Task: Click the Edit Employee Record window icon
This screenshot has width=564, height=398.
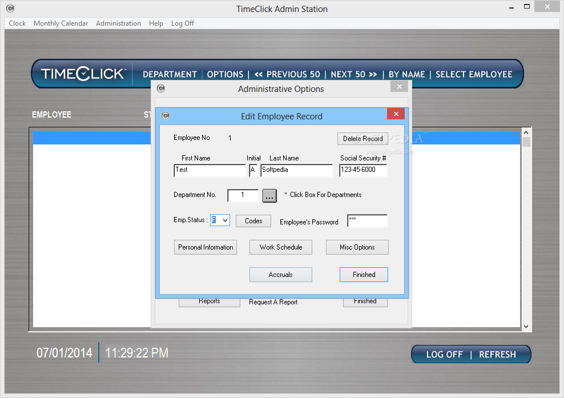Action: click(x=166, y=116)
